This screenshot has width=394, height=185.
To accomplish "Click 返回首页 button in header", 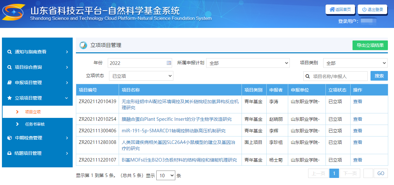I will pyautogui.click(x=340, y=10).
